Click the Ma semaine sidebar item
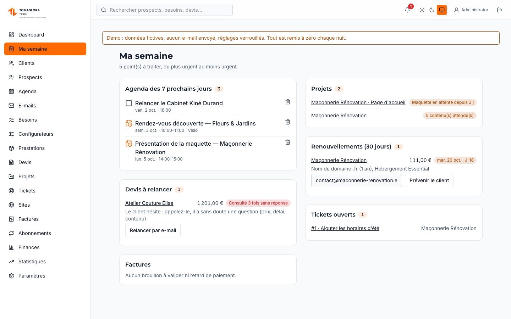The width and height of the screenshot is (511, 319). click(45, 49)
